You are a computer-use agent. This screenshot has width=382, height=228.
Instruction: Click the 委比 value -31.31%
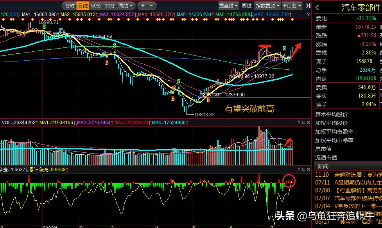pyautogui.click(x=366, y=18)
